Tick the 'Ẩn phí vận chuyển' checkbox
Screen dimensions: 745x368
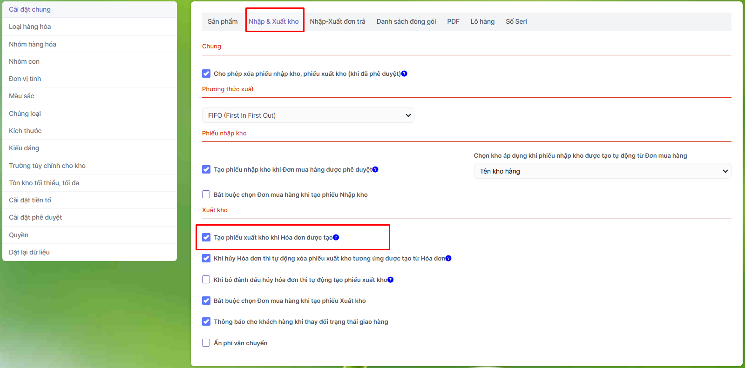(x=206, y=343)
